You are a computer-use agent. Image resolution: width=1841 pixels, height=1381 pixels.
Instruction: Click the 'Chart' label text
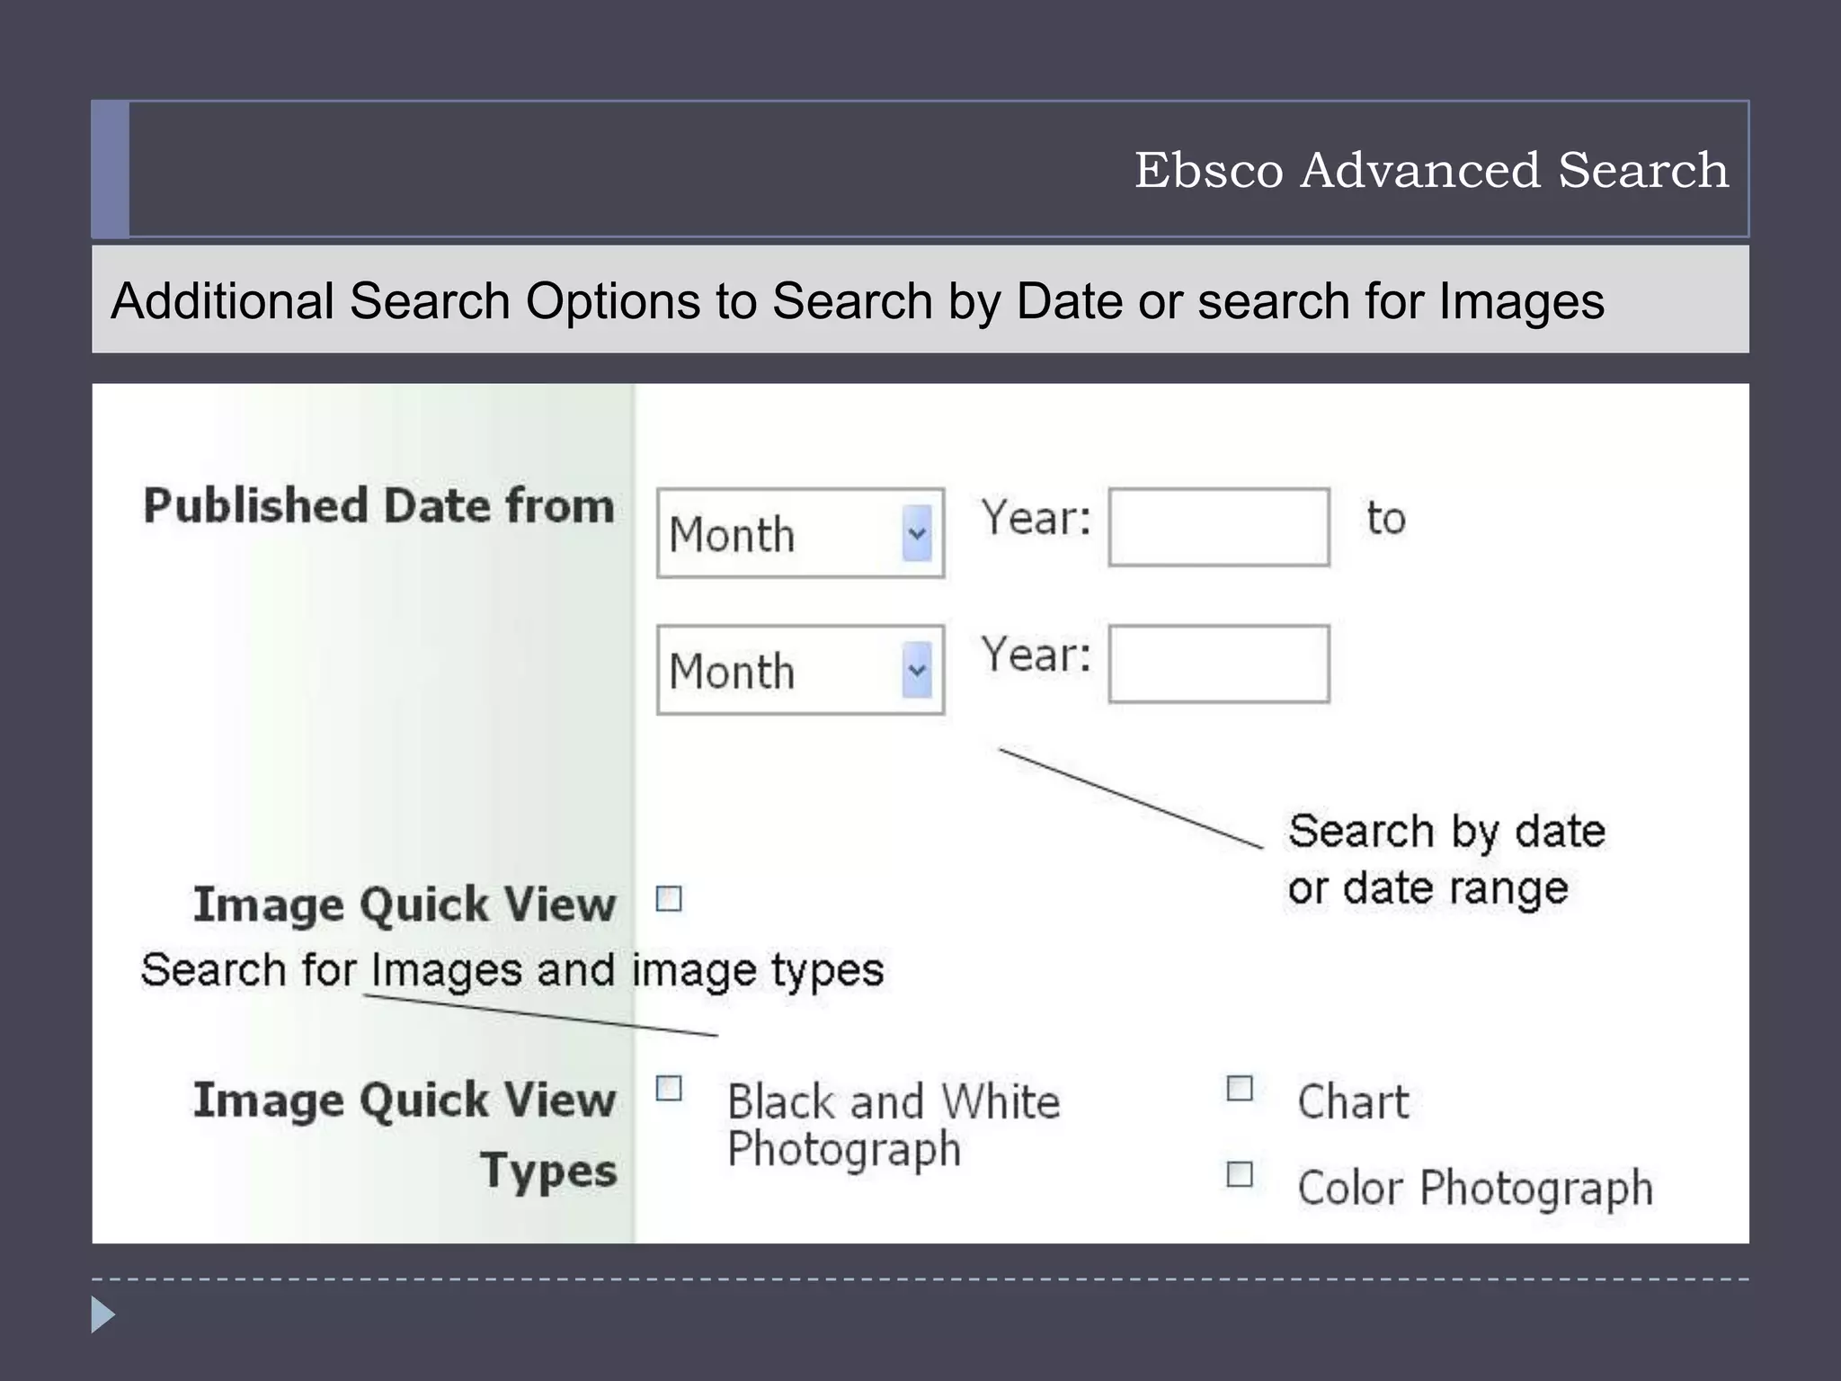[x=1353, y=1101]
